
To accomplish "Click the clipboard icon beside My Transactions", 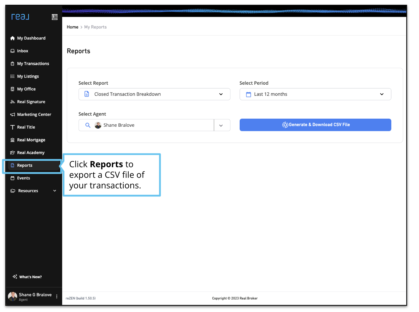I will point(12,64).
